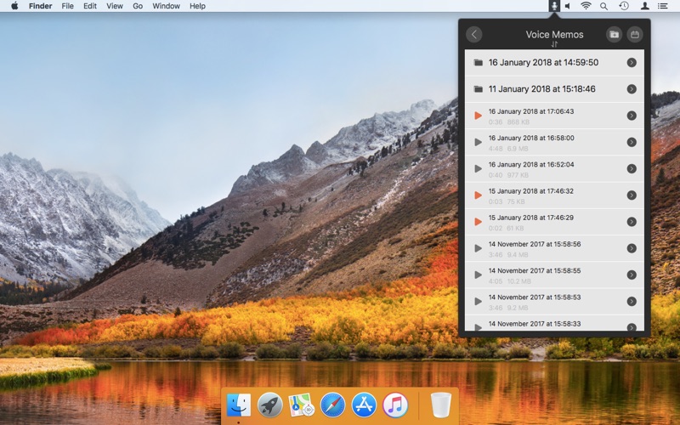This screenshot has width=680, height=425.
Task: Play the 16 January 2018 at 16:58:00 memo
Action: click(479, 142)
